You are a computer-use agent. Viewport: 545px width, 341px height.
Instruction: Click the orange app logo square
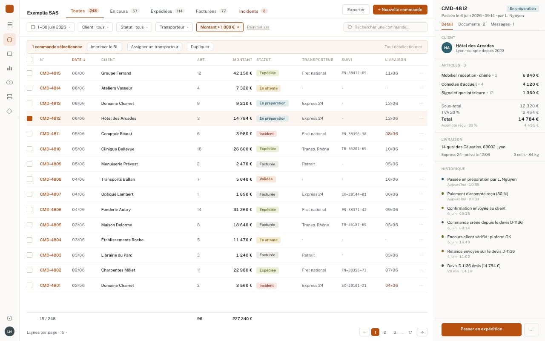tap(9, 9)
